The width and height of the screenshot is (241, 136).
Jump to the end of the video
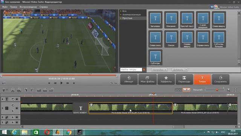click(74, 83)
